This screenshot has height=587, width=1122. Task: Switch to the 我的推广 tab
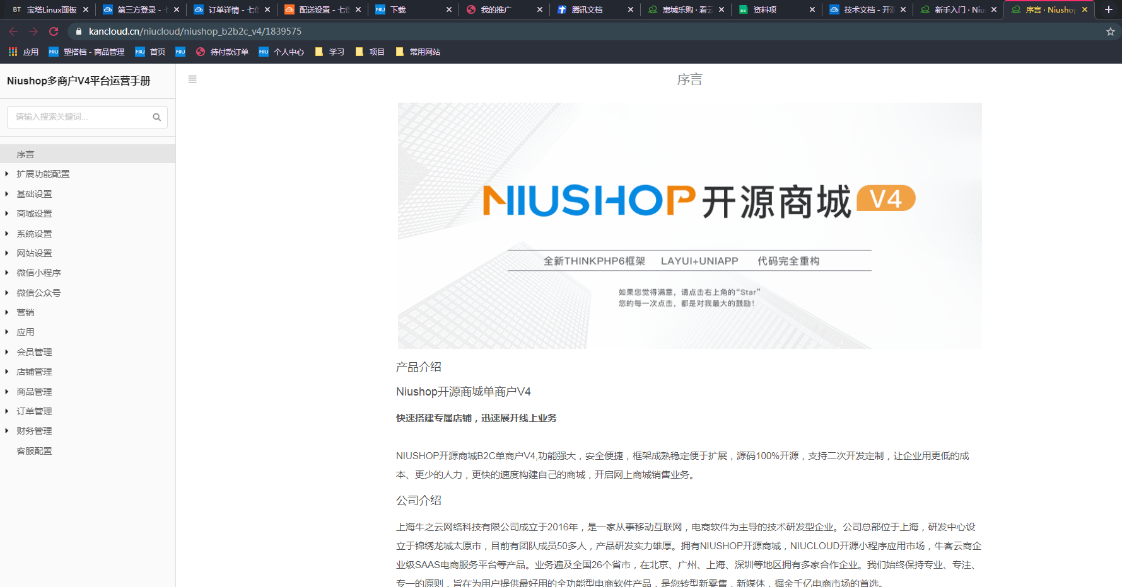pos(504,9)
